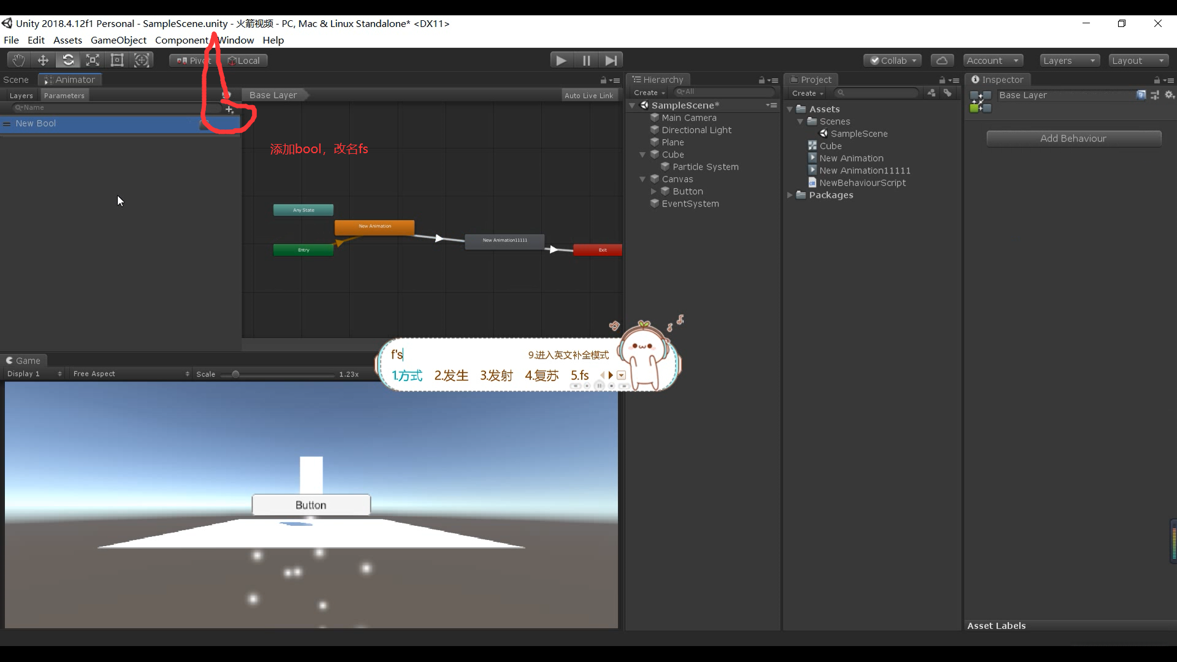Viewport: 1177px width, 662px height.
Task: Toggle Auto Live Link
Action: (x=588, y=96)
